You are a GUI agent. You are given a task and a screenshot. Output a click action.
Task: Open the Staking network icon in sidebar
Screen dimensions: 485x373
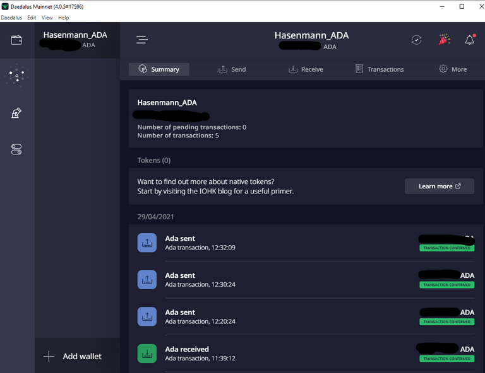tap(17, 75)
